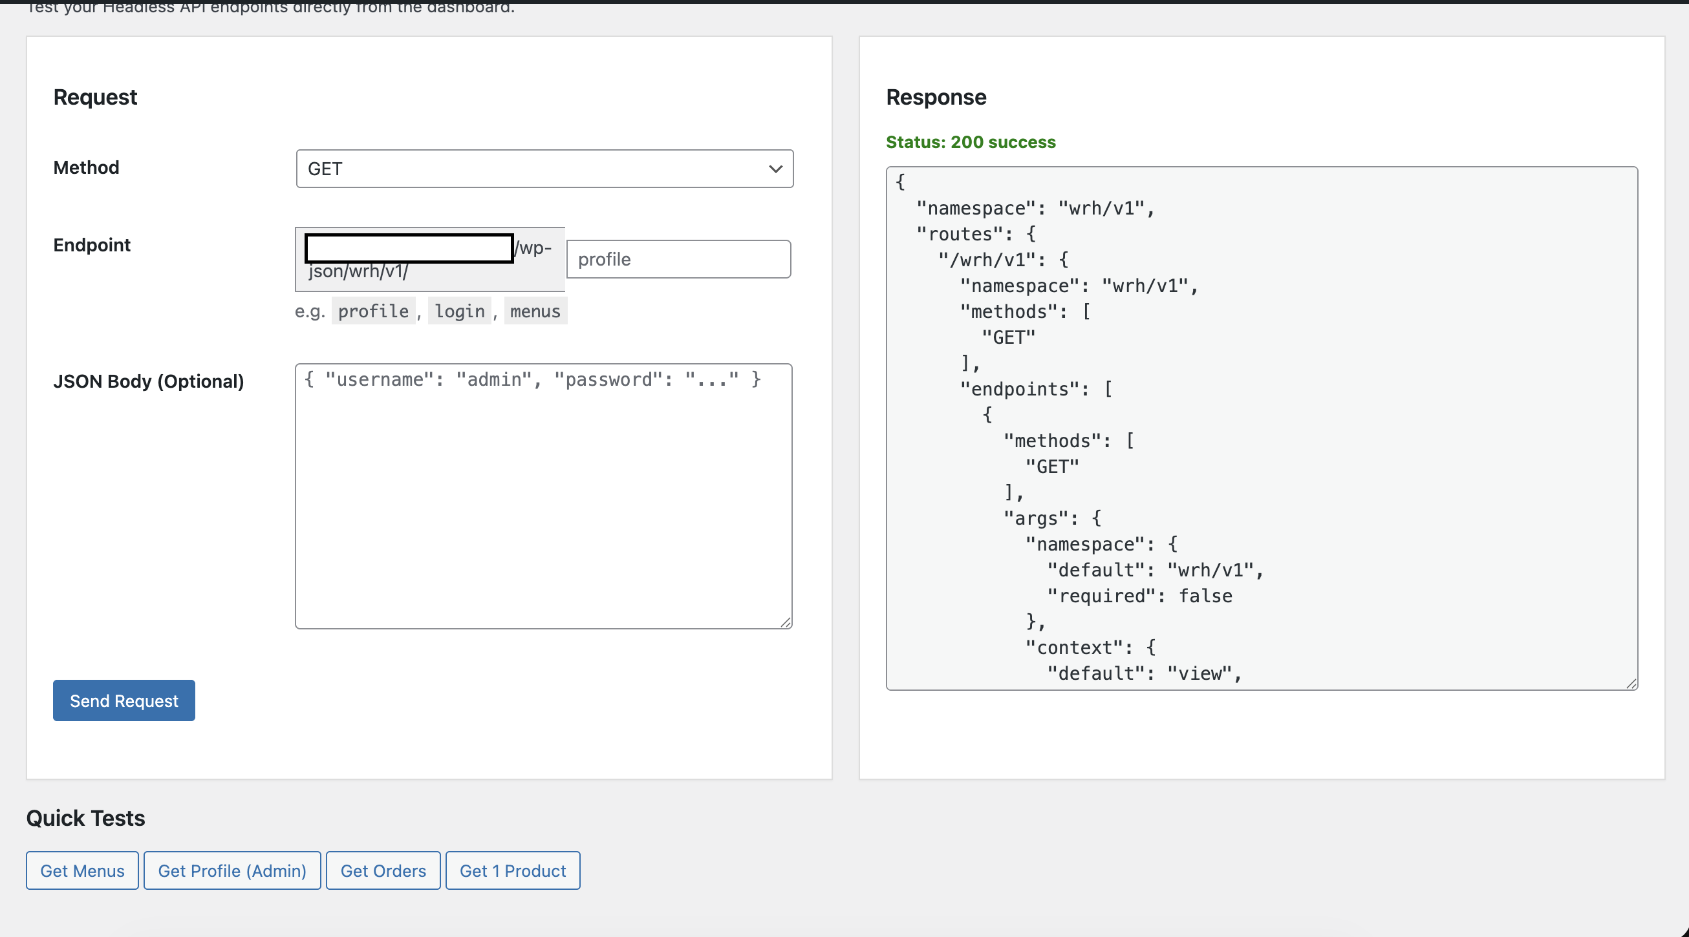Viewport: 1689px width, 937px height.
Task: Grab the JSON Body textarea resize handle
Action: [786, 622]
